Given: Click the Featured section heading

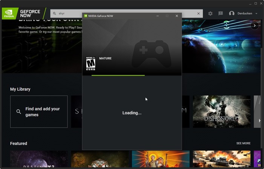Looking at the screenshot, I should (x=18, y=143).
